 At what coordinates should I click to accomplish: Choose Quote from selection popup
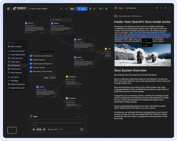(147, 40)
